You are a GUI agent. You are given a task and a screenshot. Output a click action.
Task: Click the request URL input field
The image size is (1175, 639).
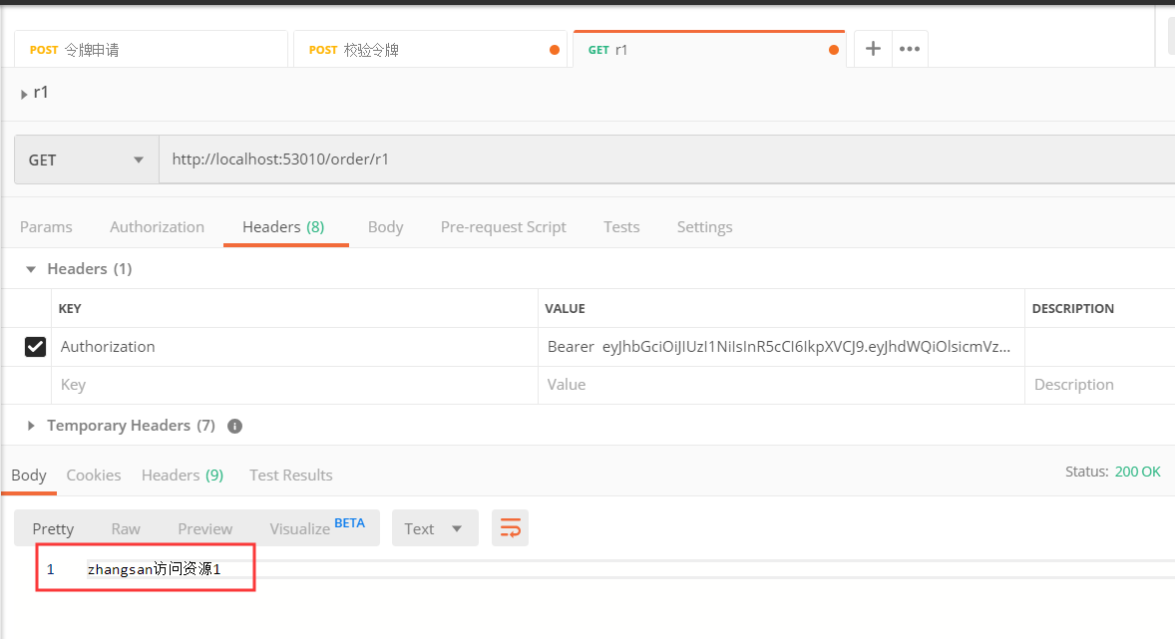399,159
